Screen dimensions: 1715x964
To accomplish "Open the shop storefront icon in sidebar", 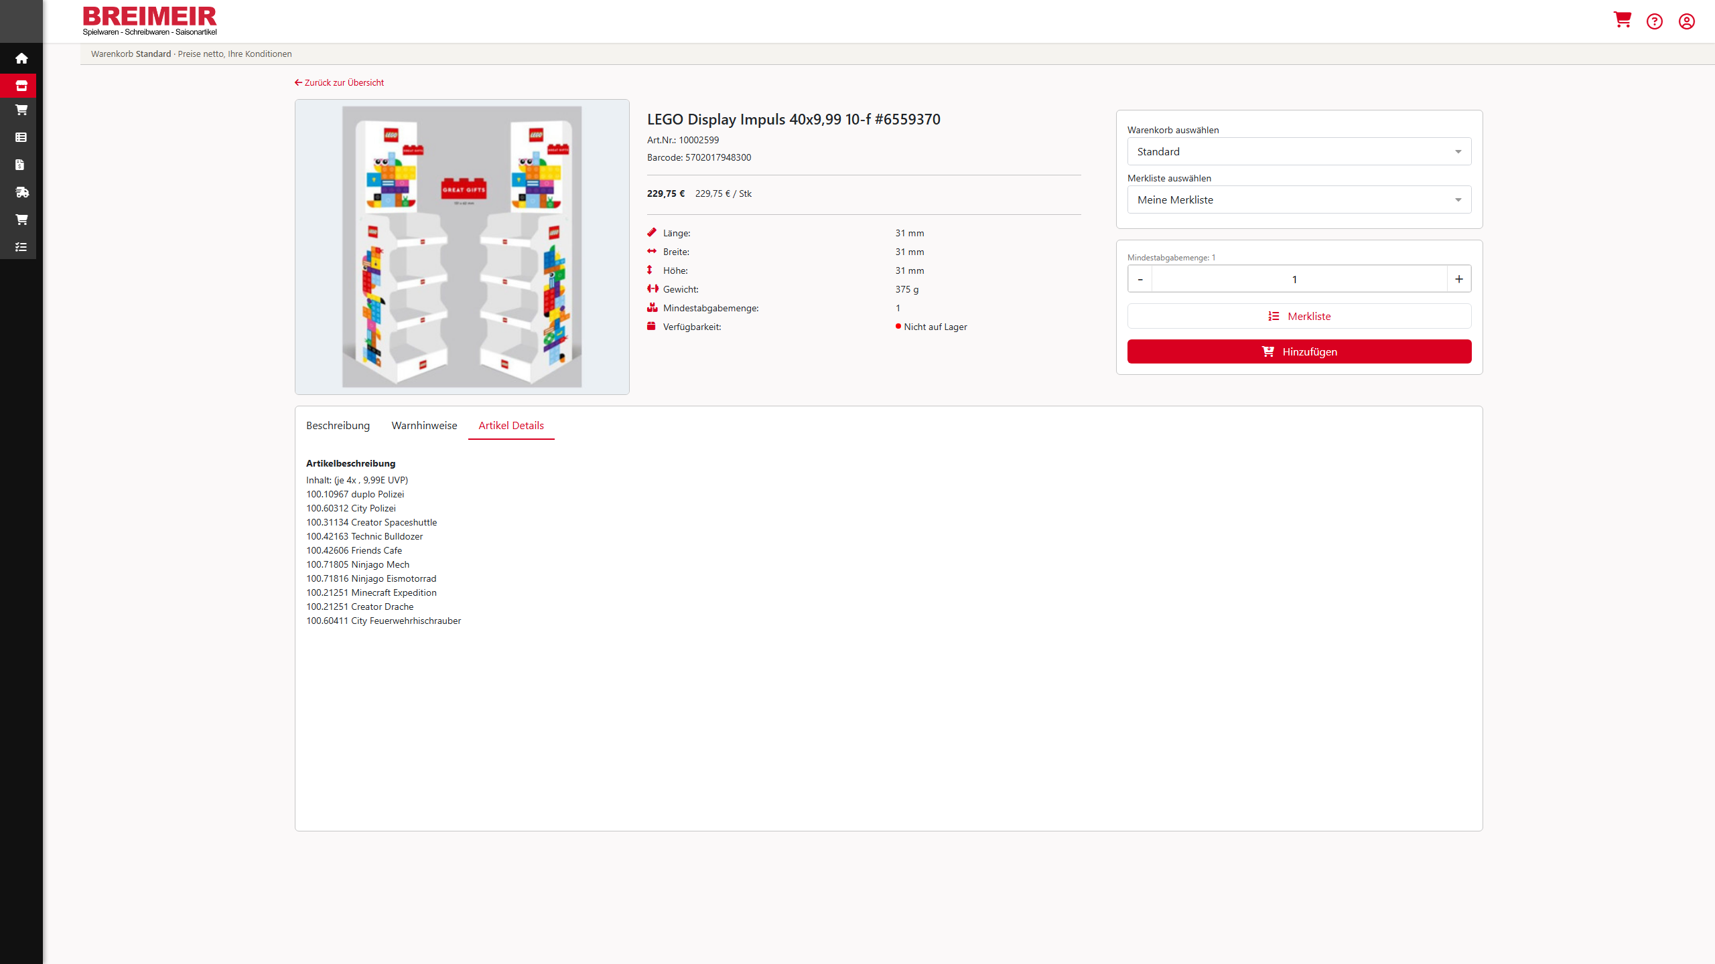I will pyautogui.click(x=21, y=86).
